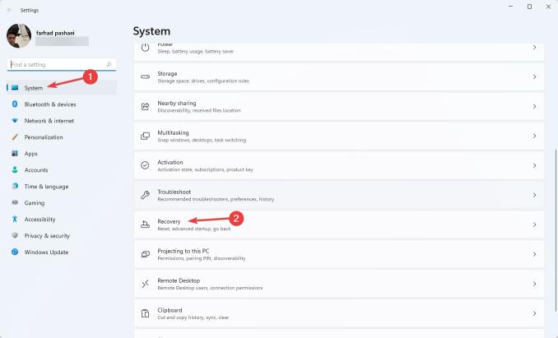Open the Personalization section
Screen dimensions: 558x338
point(62,137)
